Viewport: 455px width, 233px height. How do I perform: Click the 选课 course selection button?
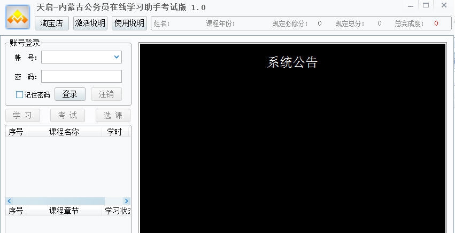tap(113, 116)
